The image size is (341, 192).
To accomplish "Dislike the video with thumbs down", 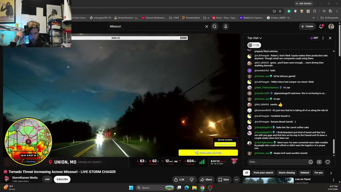I will click(x=192, y=179).
